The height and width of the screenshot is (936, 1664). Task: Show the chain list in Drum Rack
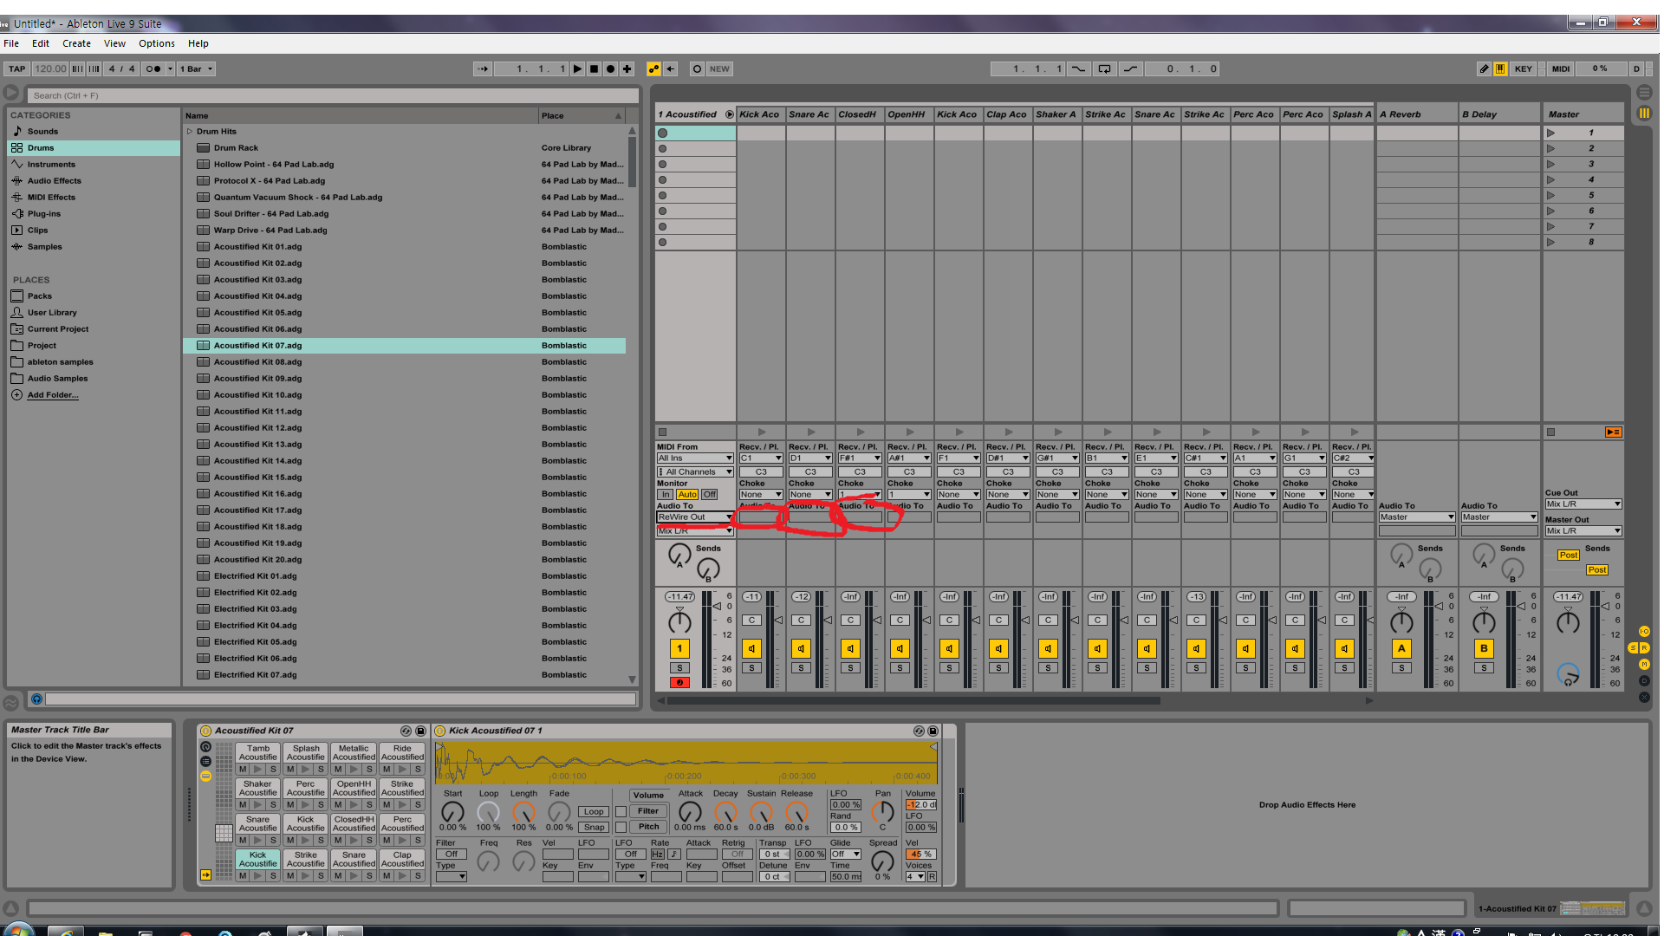point(205,761)
